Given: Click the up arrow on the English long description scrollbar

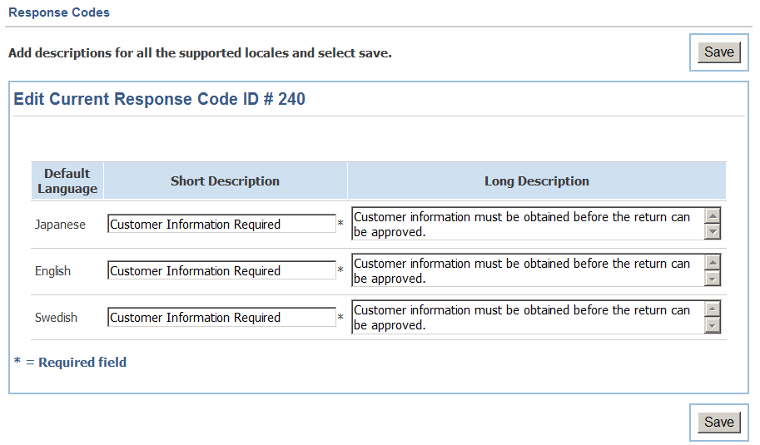Looking at the screenshot, I should [713, 263].
